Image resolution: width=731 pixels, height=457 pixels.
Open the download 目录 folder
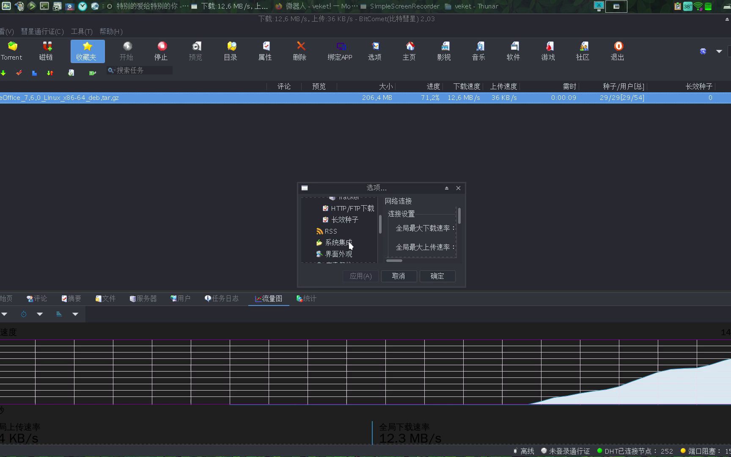pos(231,51)
